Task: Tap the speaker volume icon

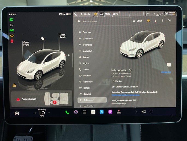Action: click(144, 112)
